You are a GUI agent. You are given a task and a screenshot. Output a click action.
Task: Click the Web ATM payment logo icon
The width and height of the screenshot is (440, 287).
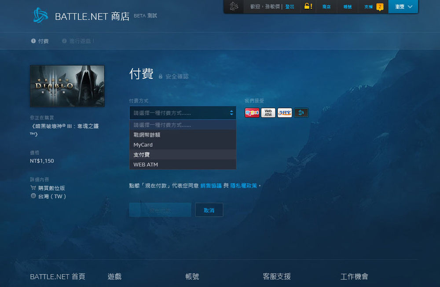tap(268, 113)
